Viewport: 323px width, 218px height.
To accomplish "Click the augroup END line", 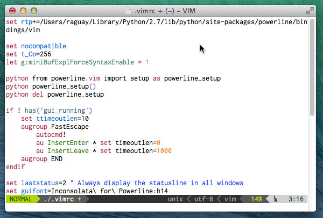I will (x=41, y=159).
